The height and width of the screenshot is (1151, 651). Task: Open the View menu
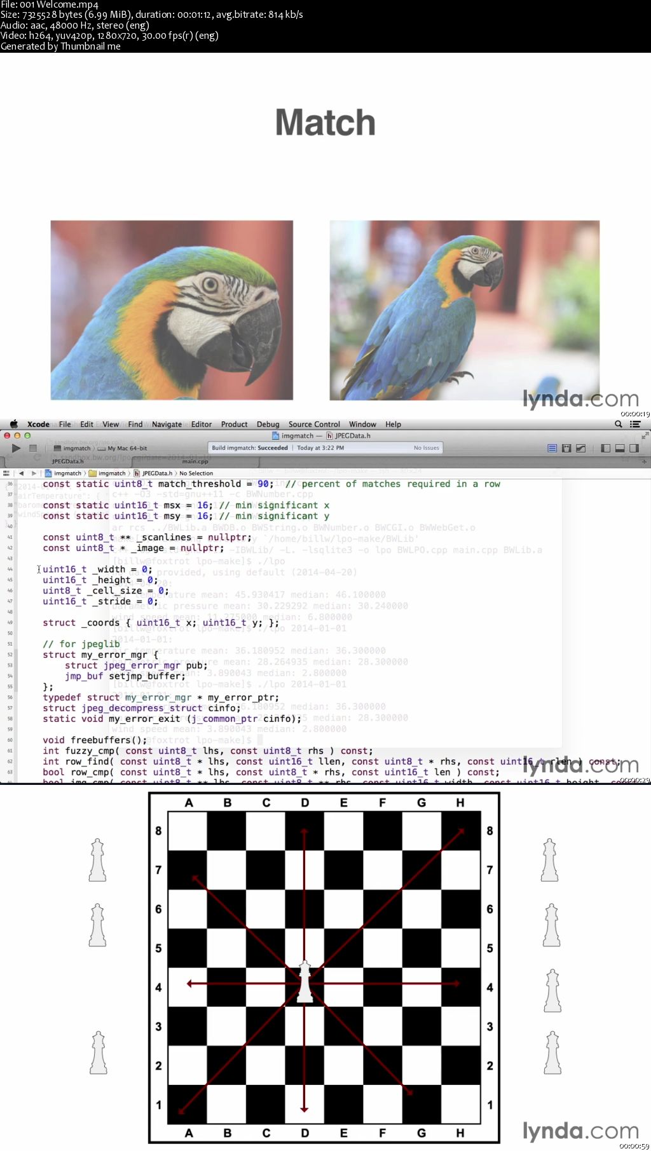pyautogui.click(x=111, y=424)
